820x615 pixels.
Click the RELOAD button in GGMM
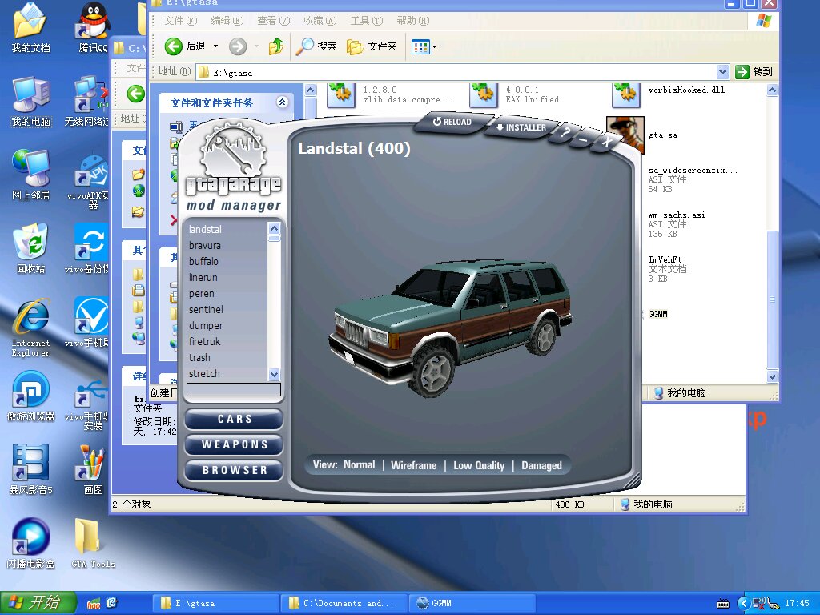(x=452, y=122)
